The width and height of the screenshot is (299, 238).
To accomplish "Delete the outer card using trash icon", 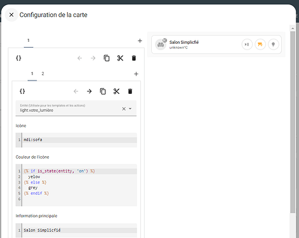I will pos(134,58).
